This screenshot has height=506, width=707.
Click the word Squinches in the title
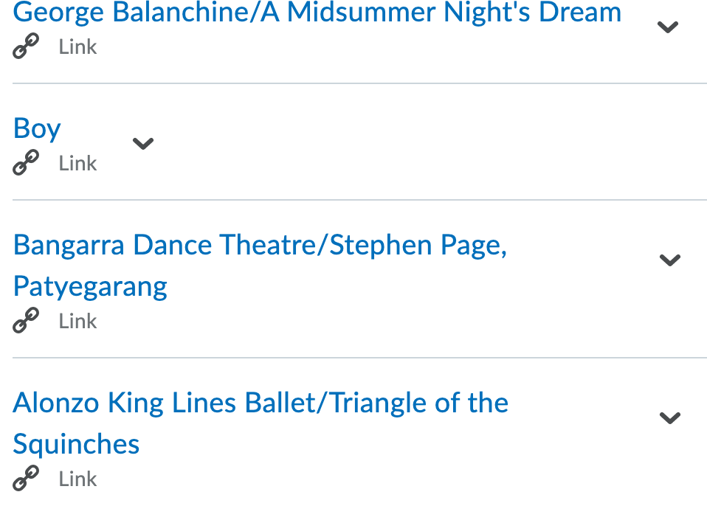click(x=76, y=444)
